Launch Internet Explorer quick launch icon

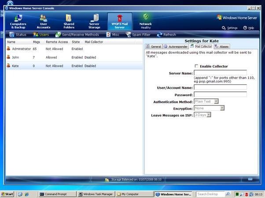click(27, 194)
